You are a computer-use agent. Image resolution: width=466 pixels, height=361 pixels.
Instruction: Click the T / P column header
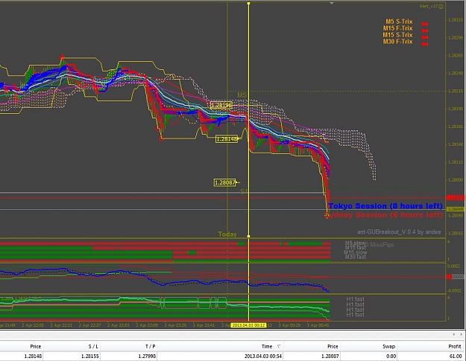[x=150, y=346]
